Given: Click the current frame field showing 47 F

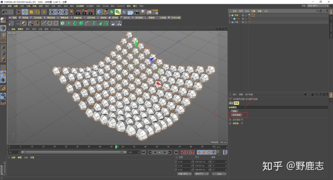Looking at the screenshot, I should tap(221, 147).
